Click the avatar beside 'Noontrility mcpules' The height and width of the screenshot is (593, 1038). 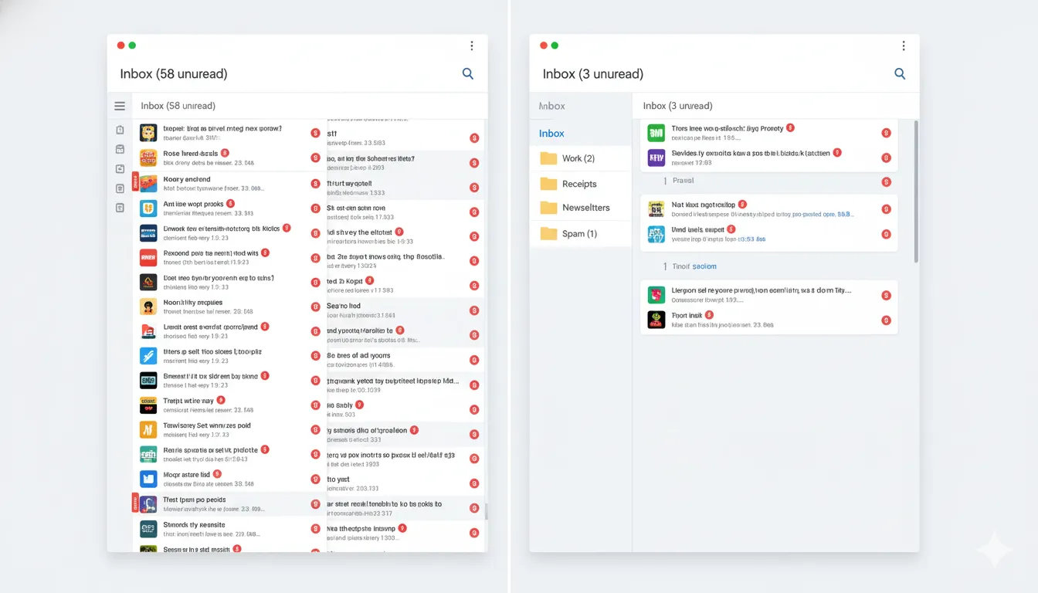pyautogui.click(x=148, y=307)
